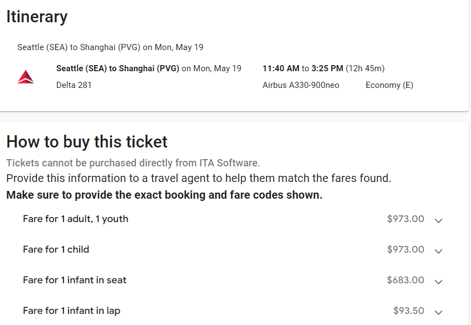
Task: Click the Delta airline logo
Action: click(26, 77)
